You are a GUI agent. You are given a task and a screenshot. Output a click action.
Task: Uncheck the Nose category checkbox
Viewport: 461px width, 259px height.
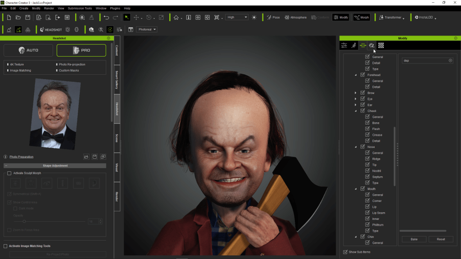(x=363, y=147)
